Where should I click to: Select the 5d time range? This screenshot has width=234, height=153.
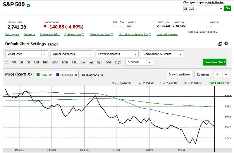[x=28, y=62]
